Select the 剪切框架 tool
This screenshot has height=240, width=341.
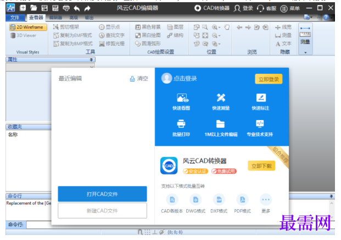[x=66, y=27]
